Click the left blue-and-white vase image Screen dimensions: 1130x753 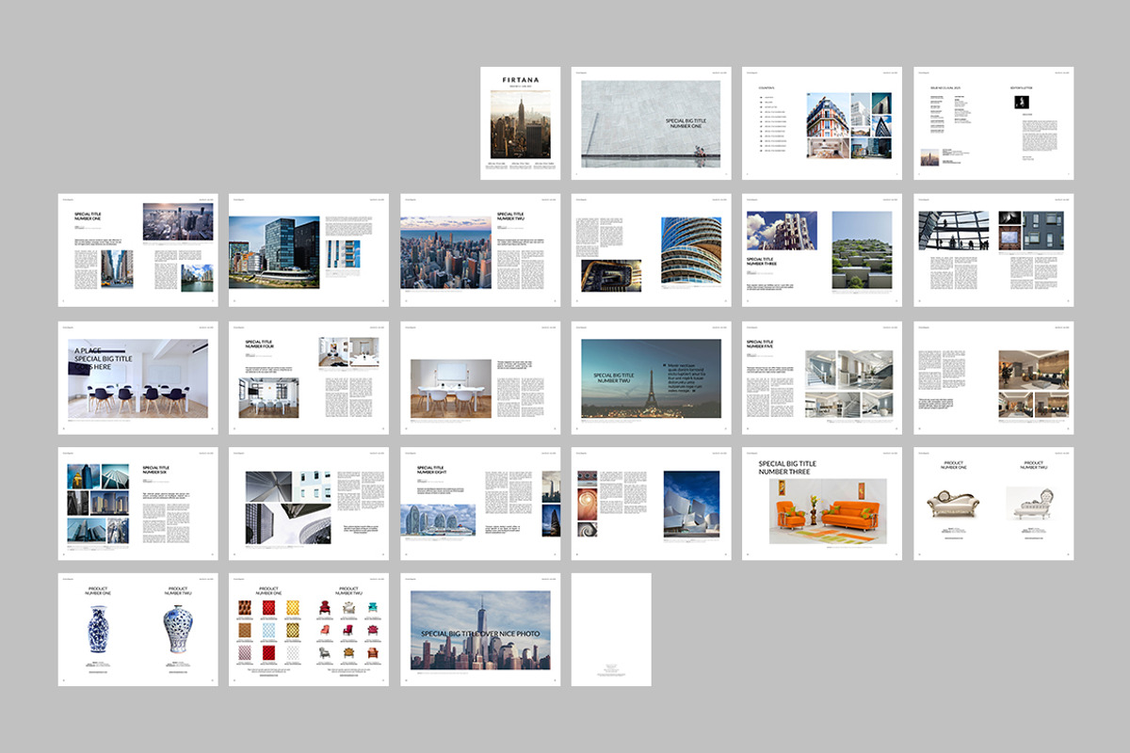(x=98, y=630)
